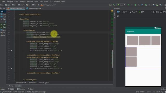Open the SDK Manager icon
This screenshot has height=93, width=166.
tap(161, 5)
